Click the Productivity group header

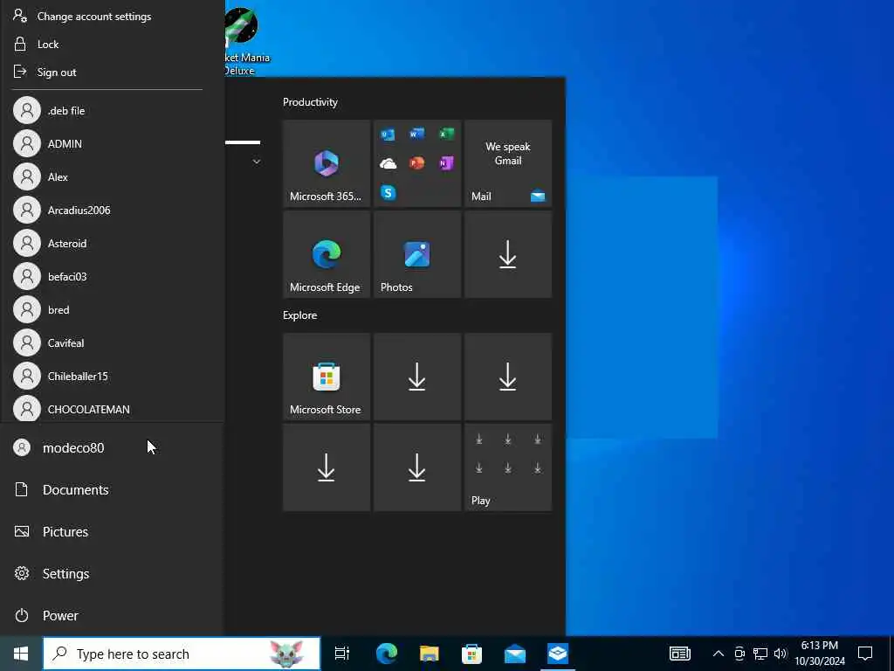coord(310,102)
